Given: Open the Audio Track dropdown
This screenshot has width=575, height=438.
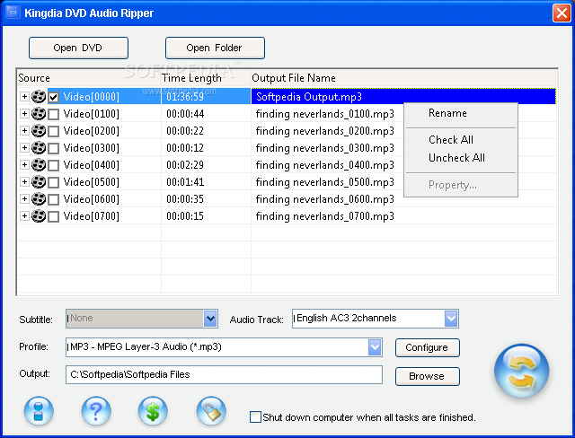Looking at the screenshot, I should [x=451, y=319].
